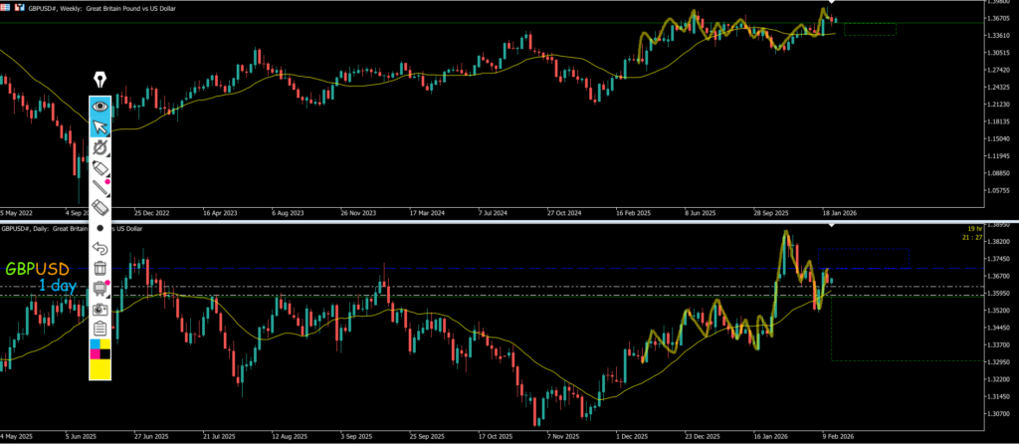Click the black dot pen size button

coord(100,228)
